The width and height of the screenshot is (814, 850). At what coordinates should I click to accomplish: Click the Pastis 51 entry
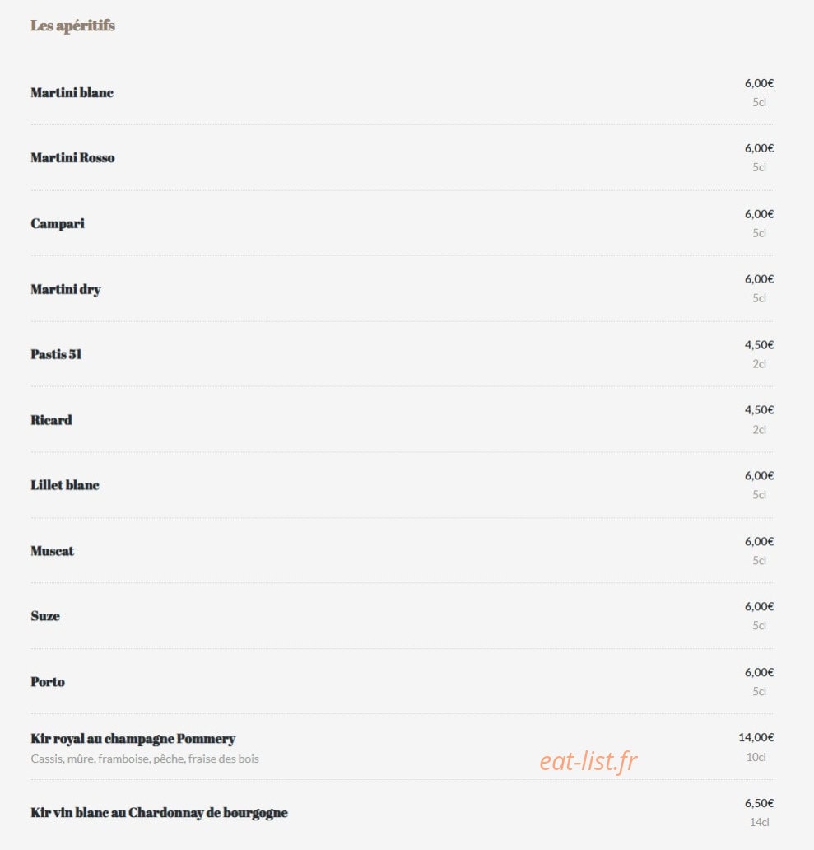tap(56, 354)
